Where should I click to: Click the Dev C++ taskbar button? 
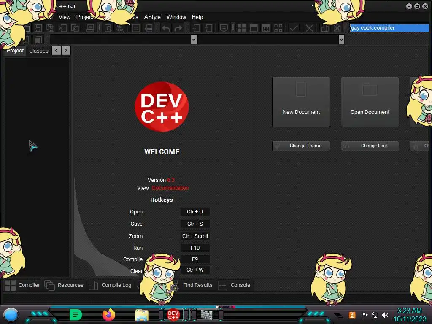(x=173, y=315)
